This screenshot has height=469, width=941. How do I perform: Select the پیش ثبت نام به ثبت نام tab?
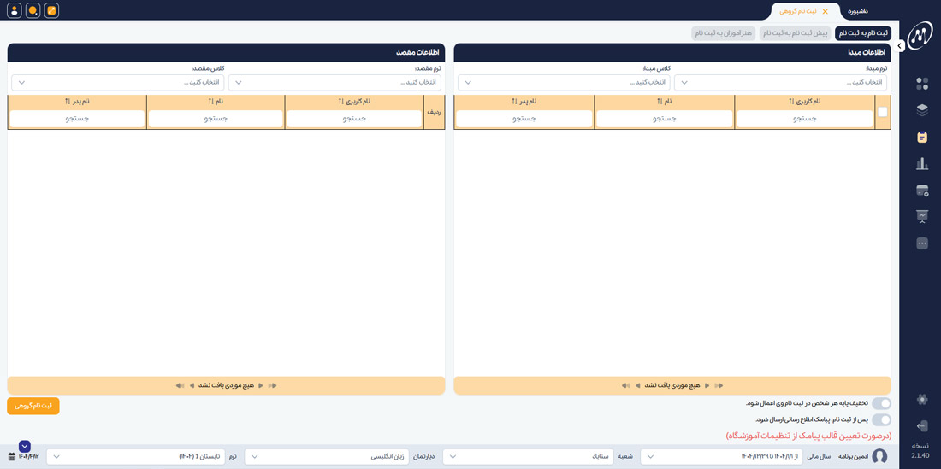795,33
